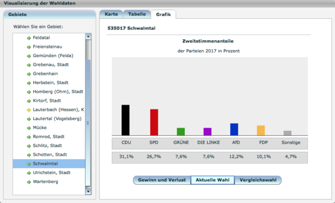
Task: Click the yellow arrow icon beside Lauterbach (Hessen)
Action: [29, 110]
